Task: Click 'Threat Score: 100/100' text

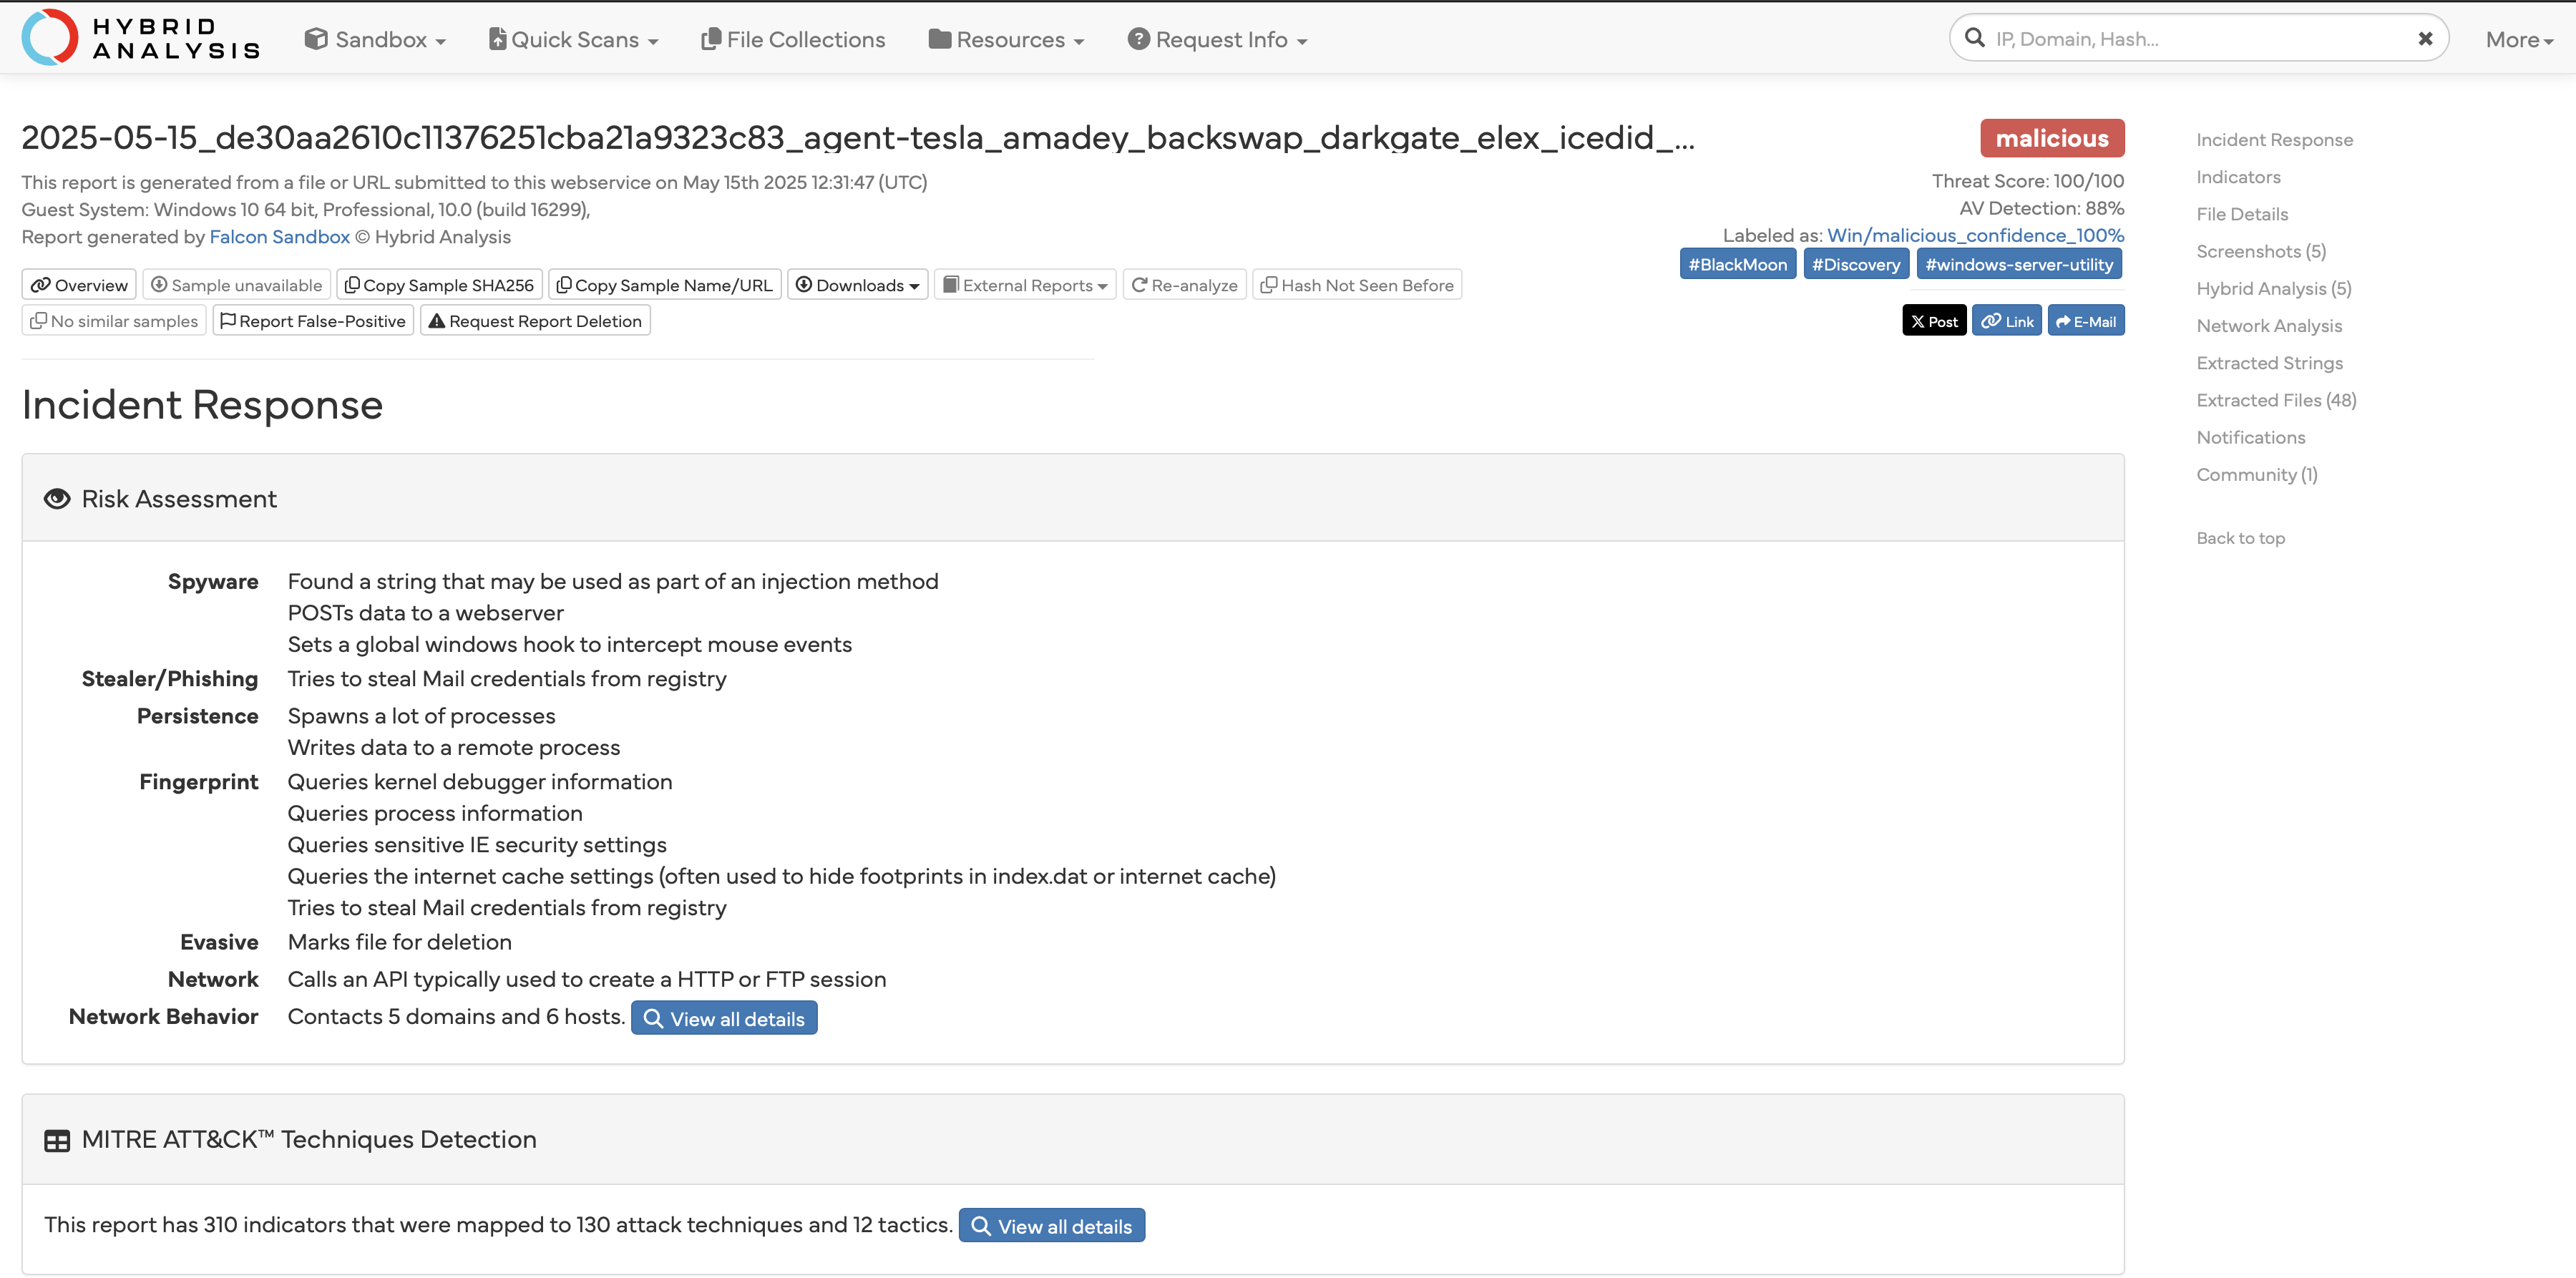Action: pyautogui.click(x=2028, y=181)
